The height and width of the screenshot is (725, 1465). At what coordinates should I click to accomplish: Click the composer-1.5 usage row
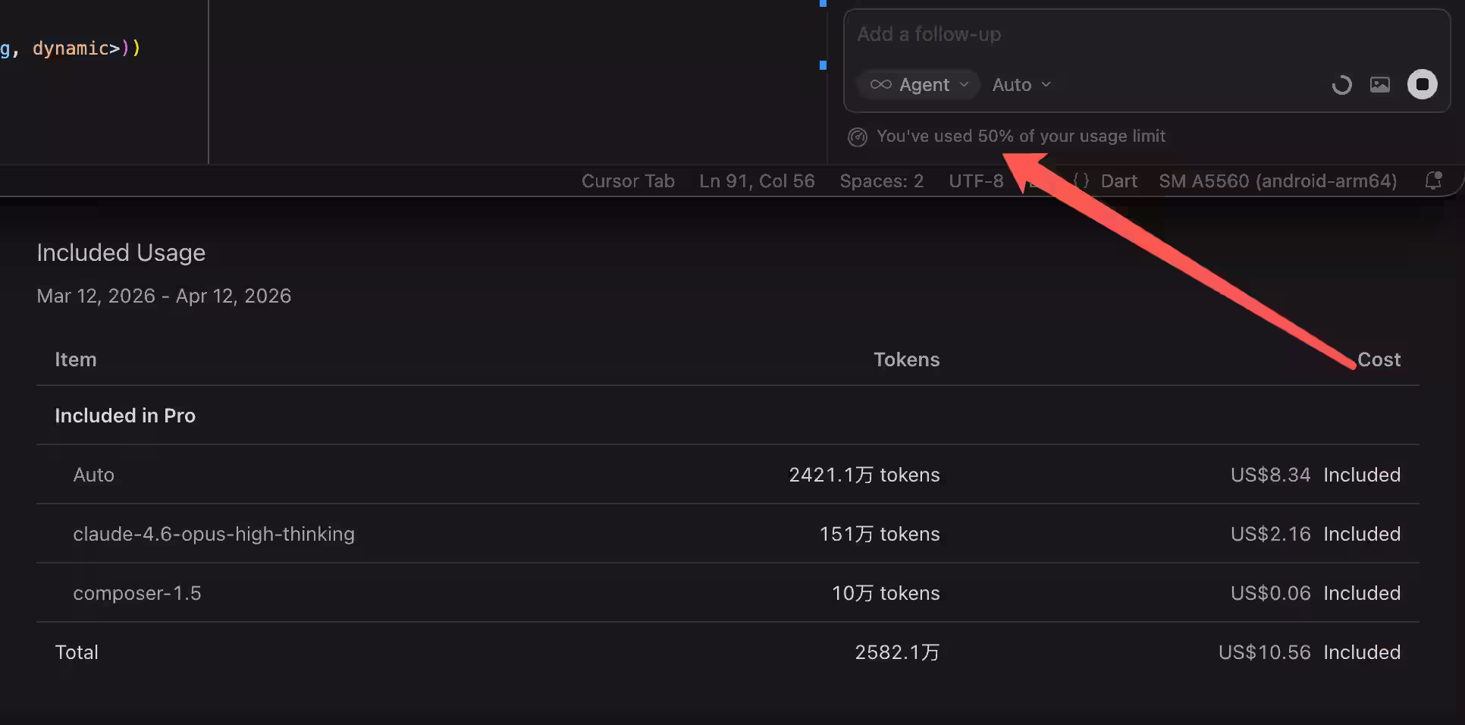pyautogui.click(x=137, y=593)
